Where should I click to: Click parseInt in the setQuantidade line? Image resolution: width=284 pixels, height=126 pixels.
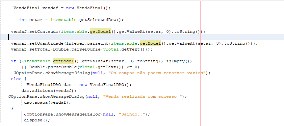pos(100,44)
